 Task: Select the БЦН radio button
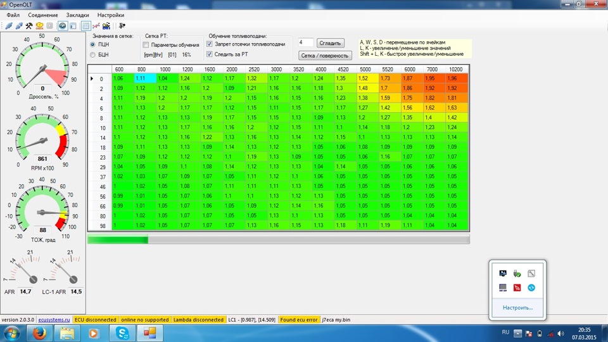click(x=92, y=54)
